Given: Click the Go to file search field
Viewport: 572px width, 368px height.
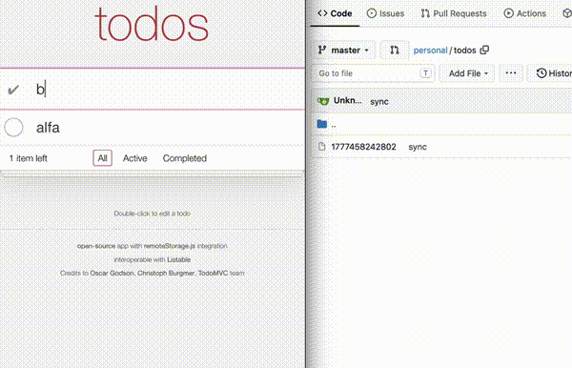Looking at the screenshot, I should tap(373, 73).
